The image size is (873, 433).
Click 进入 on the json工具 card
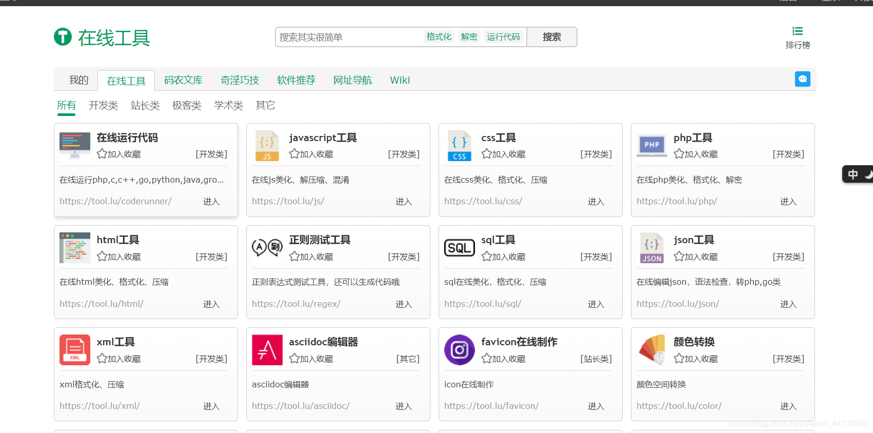pos(788,304)
